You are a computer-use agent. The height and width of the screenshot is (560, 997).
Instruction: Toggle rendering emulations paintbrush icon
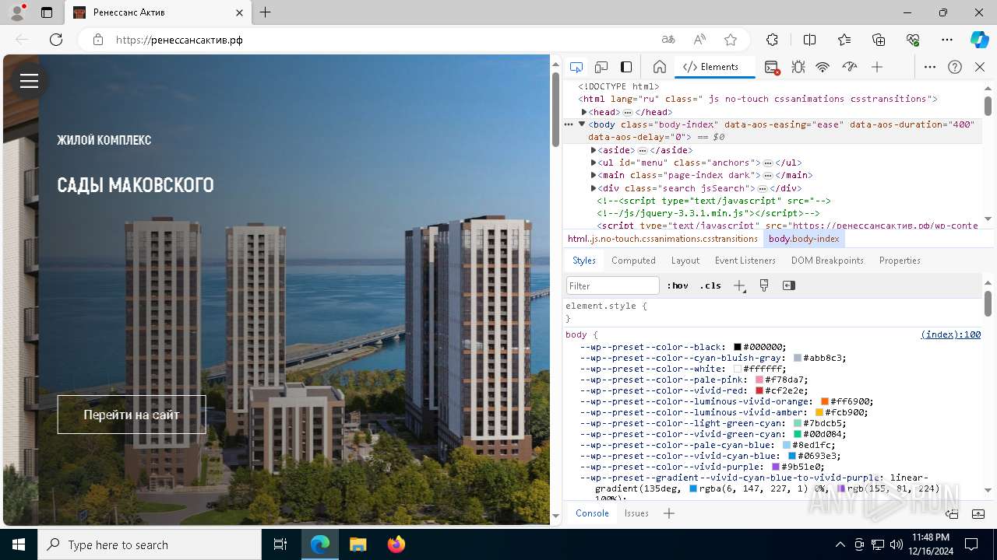pyautogui.click(x=764, y=285)
